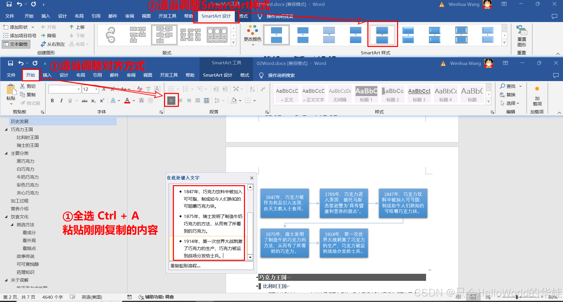Image resolution: width=563 pixels, height=302 pixels.
Task: Click the text effects glowing A icon
Action: click(x=113, y=100)
